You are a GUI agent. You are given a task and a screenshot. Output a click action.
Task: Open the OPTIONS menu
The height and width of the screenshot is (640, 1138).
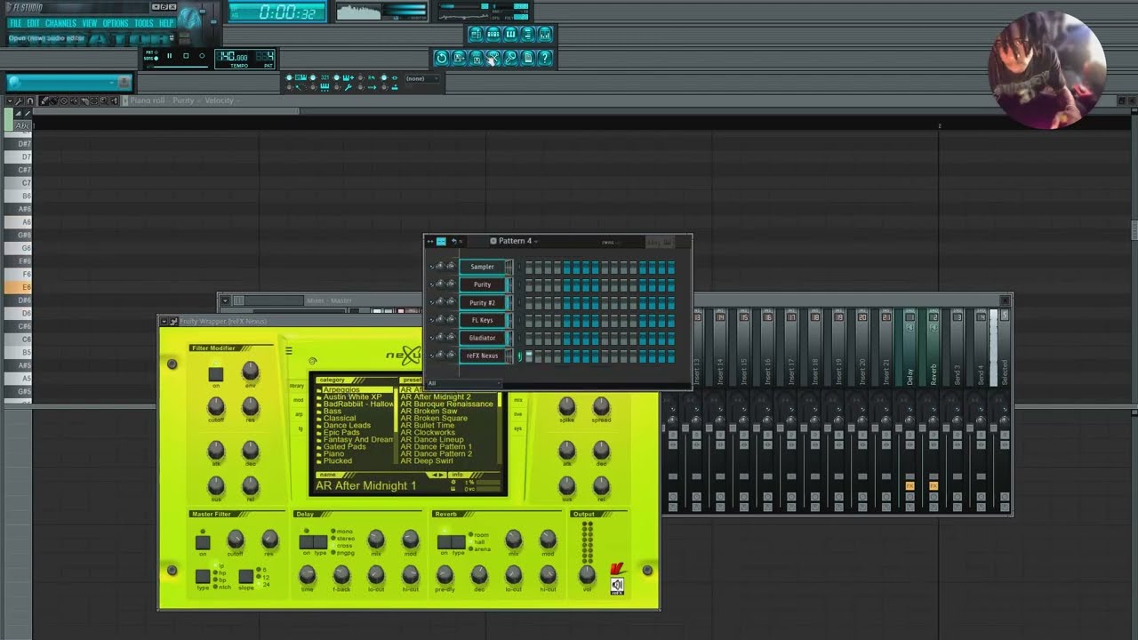pyautogui.click(x=116, y=22)
